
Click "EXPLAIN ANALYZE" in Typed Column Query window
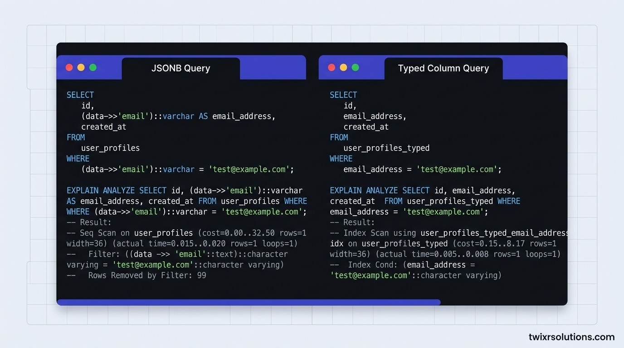(x=364, y=190)
